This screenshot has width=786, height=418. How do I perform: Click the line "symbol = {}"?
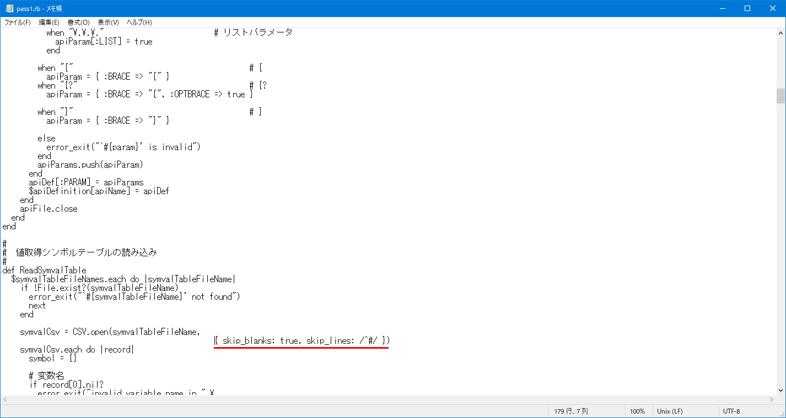53,358
